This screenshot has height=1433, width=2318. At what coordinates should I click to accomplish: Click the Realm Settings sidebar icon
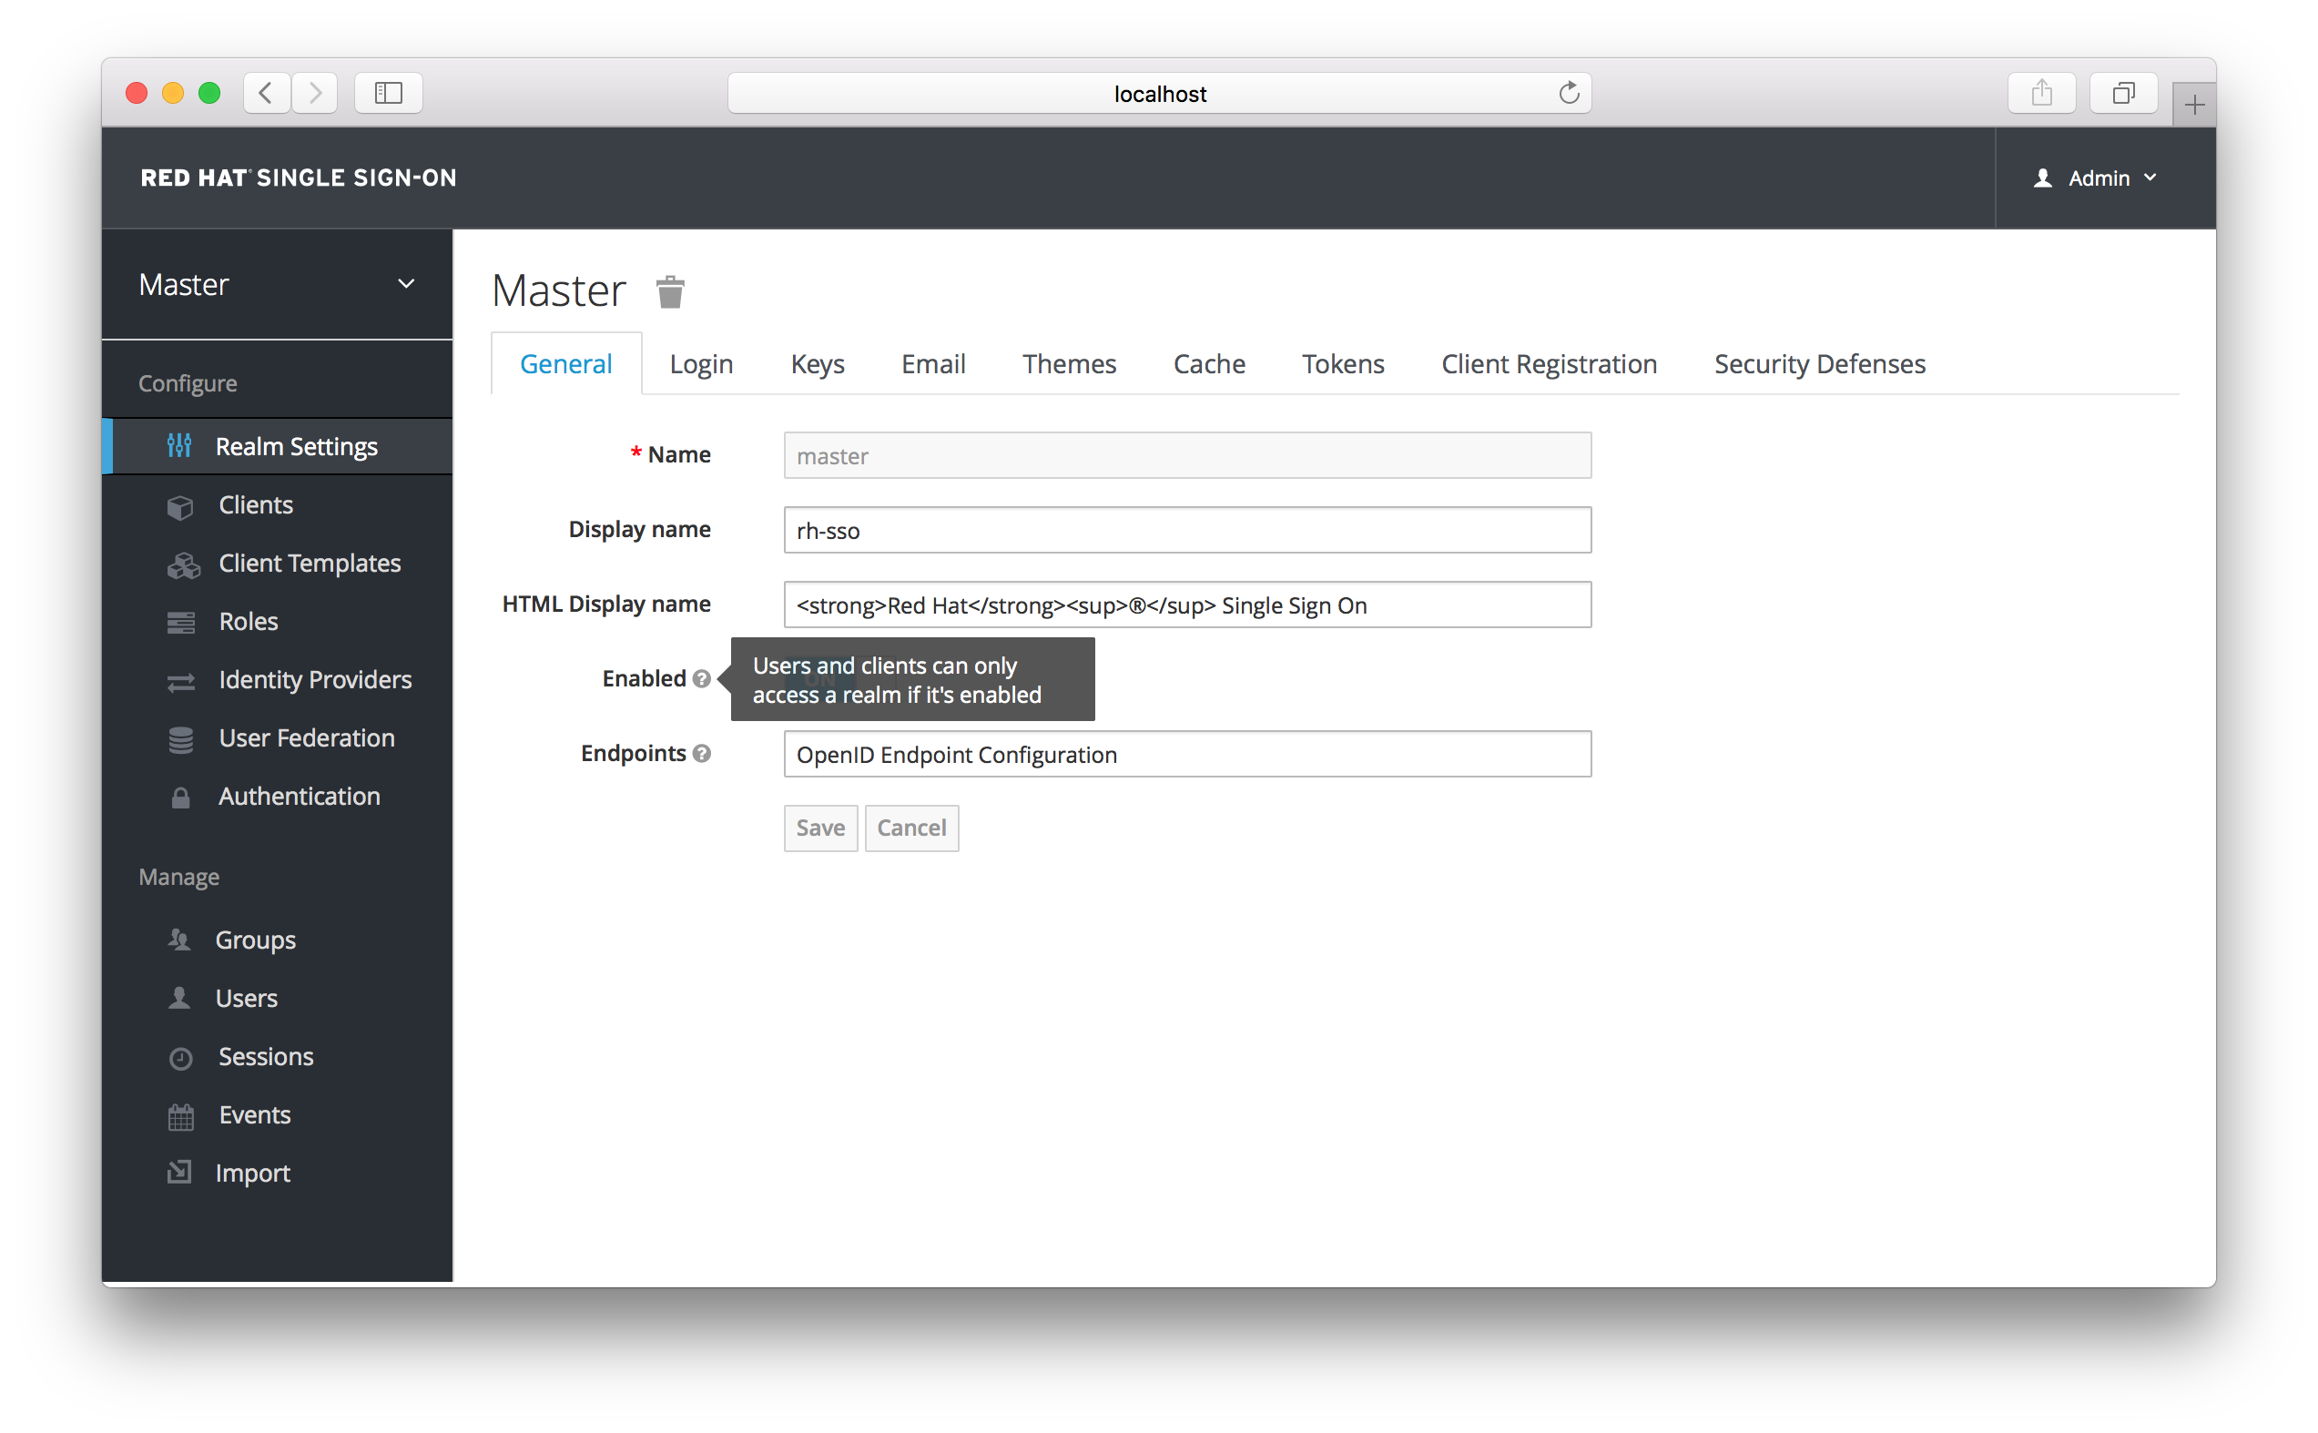click(180, 445)
